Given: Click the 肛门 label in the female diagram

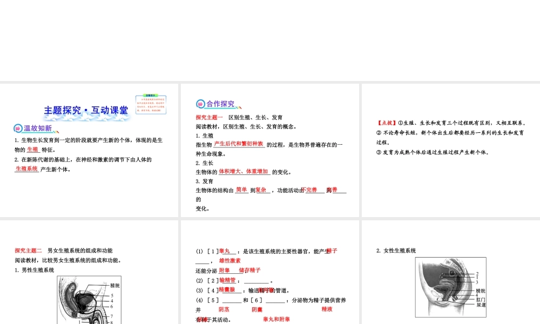Looking at the screenshot, I should 481,300.
